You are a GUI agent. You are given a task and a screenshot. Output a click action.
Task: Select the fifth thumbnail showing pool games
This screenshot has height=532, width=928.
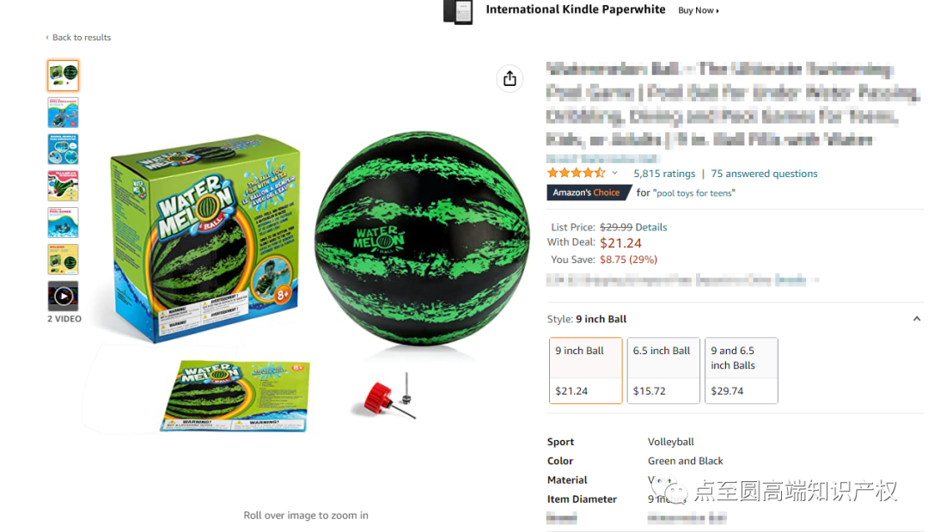coord(64,223)
